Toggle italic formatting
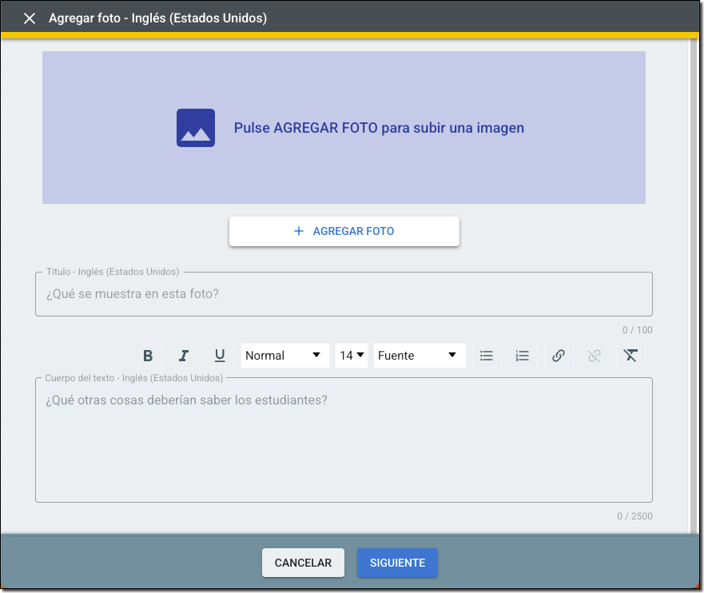The image size is (704, 593). pyautogui.click(x=184, y=356)
